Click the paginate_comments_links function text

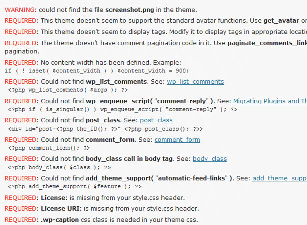click(267, 43)
